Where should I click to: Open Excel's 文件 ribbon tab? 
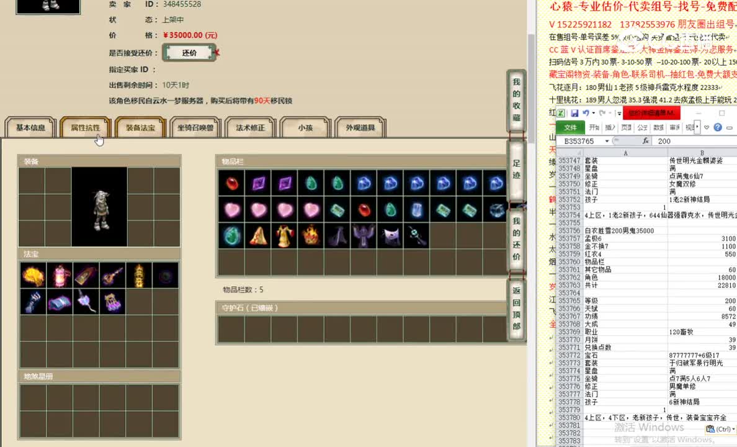[571, 127]
